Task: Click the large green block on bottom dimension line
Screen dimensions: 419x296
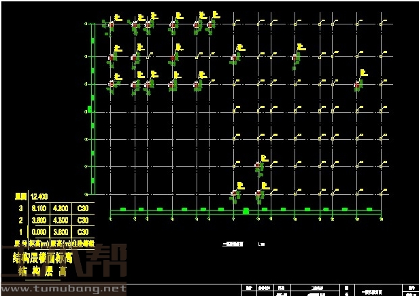Action: coord(246,211)
